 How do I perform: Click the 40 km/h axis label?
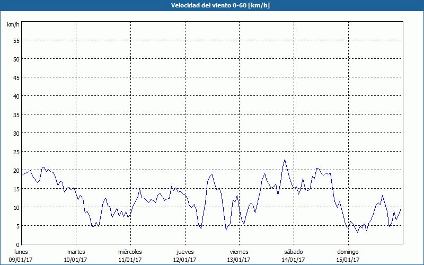click(x=16, y=96)
